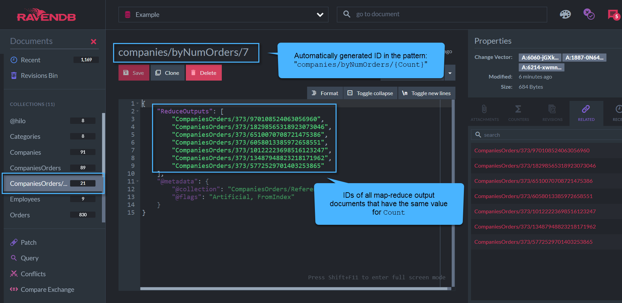Collapse the fold arrow at line 1
Image resolution: width=622 pixels, height=303 pixels.
coord(137,103)
